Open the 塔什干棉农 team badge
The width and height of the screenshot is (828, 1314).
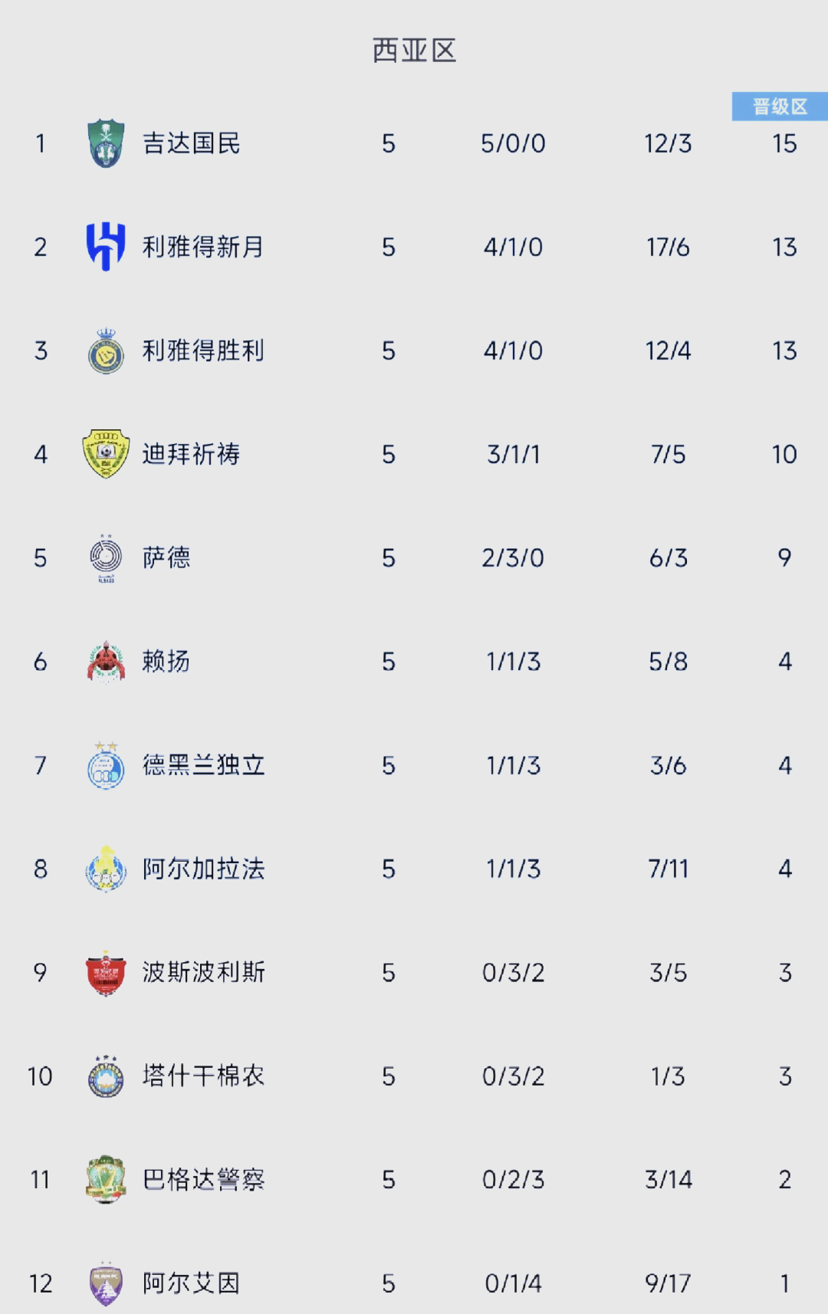tap(106, 1076)
